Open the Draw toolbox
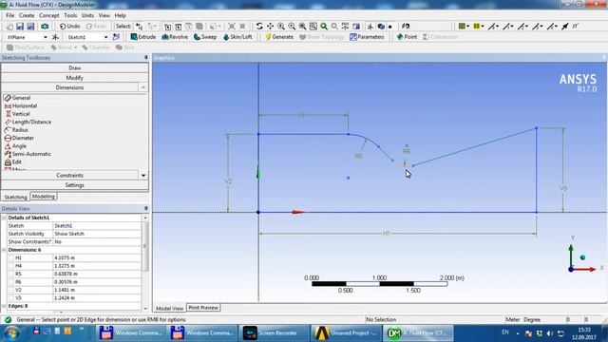The image size is (608, 342). (74, 67)
